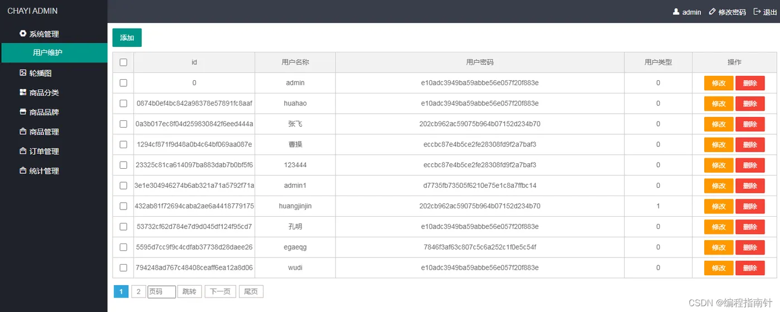Click the 退出 logout link
Viewport: 780px width, 312px height.
pyautogui.click(x=770, y=12)
